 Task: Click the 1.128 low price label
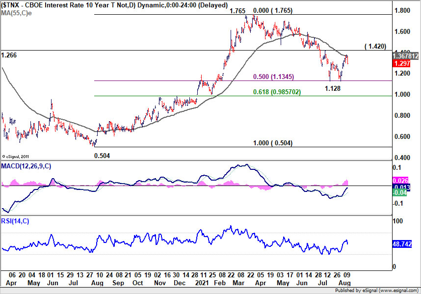[x=333, y=89]
